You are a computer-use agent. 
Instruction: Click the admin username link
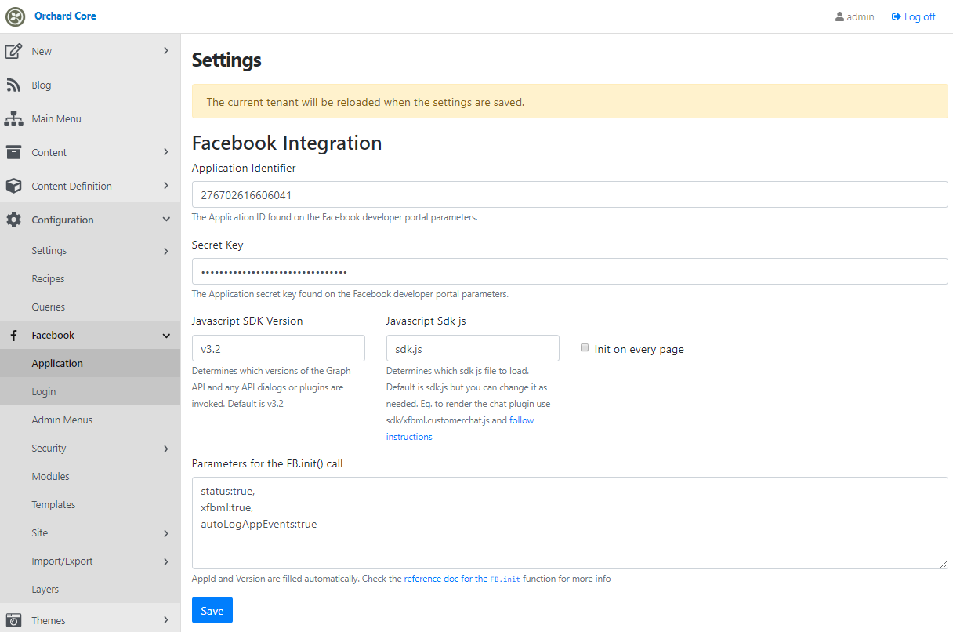(855, 16)
